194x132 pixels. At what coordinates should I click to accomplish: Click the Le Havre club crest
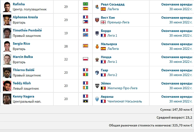click(97, 73)
